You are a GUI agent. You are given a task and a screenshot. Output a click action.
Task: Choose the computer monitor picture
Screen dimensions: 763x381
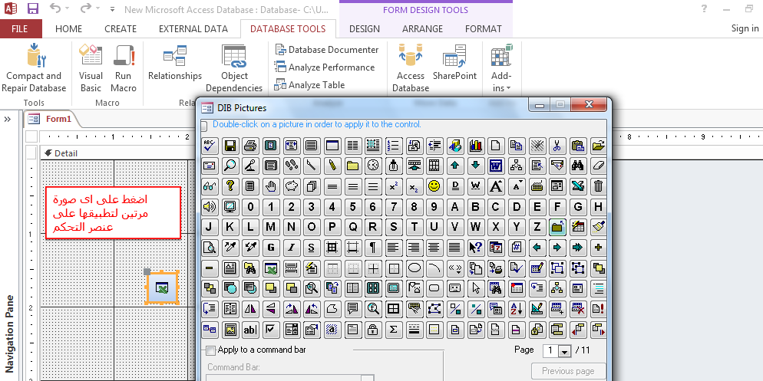click(x=230, y=206)
